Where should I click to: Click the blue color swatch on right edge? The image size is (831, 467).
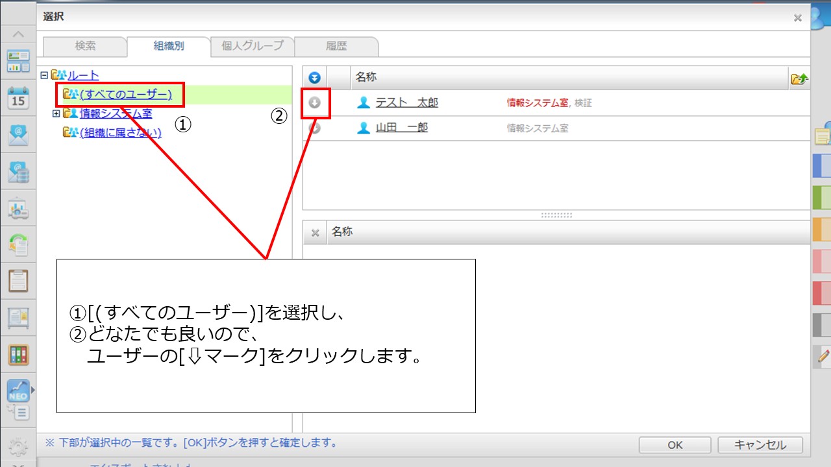point(822,166)
